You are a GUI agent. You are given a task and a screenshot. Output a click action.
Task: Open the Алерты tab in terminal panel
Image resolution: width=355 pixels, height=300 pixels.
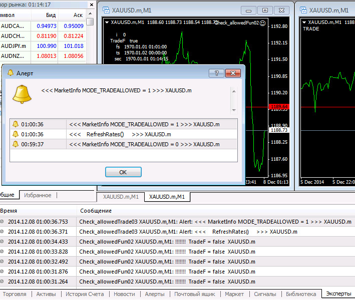155,294
